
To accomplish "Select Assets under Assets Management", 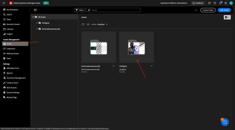I will [15, 44].
